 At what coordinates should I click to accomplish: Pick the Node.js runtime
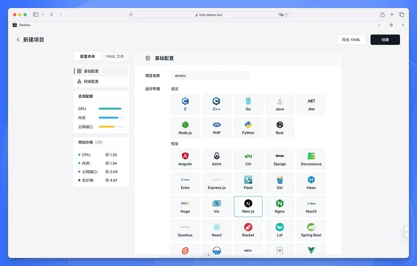pyautogui.click(x=185, y=128)
